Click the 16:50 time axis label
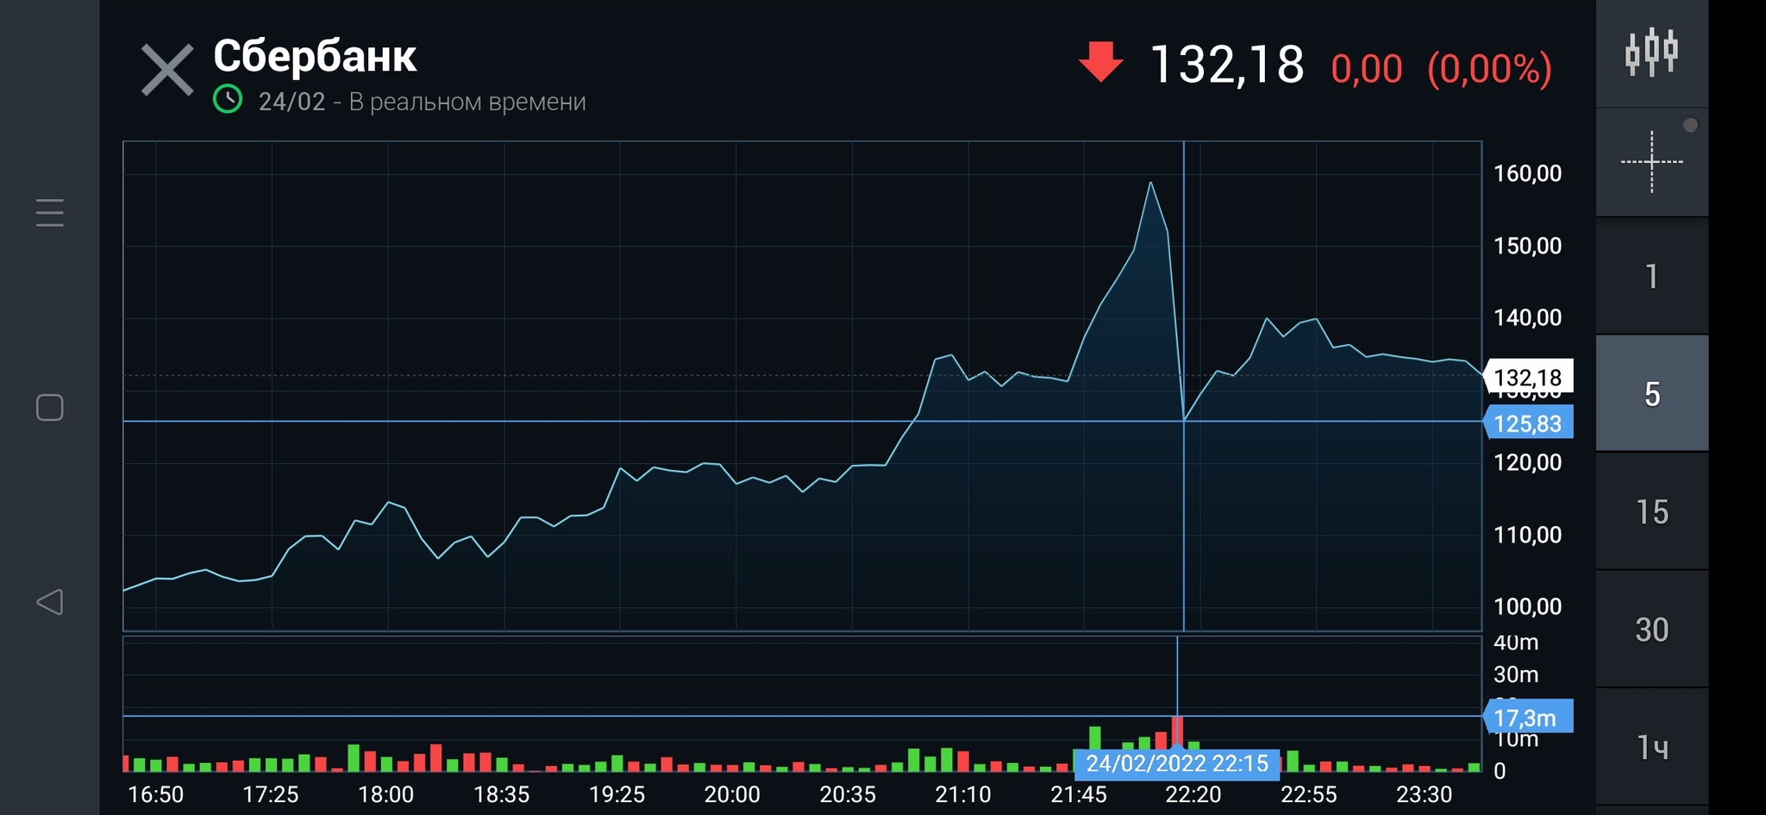Image resolution: width=1766 pixels, height=815 pixels. (155, 794)
